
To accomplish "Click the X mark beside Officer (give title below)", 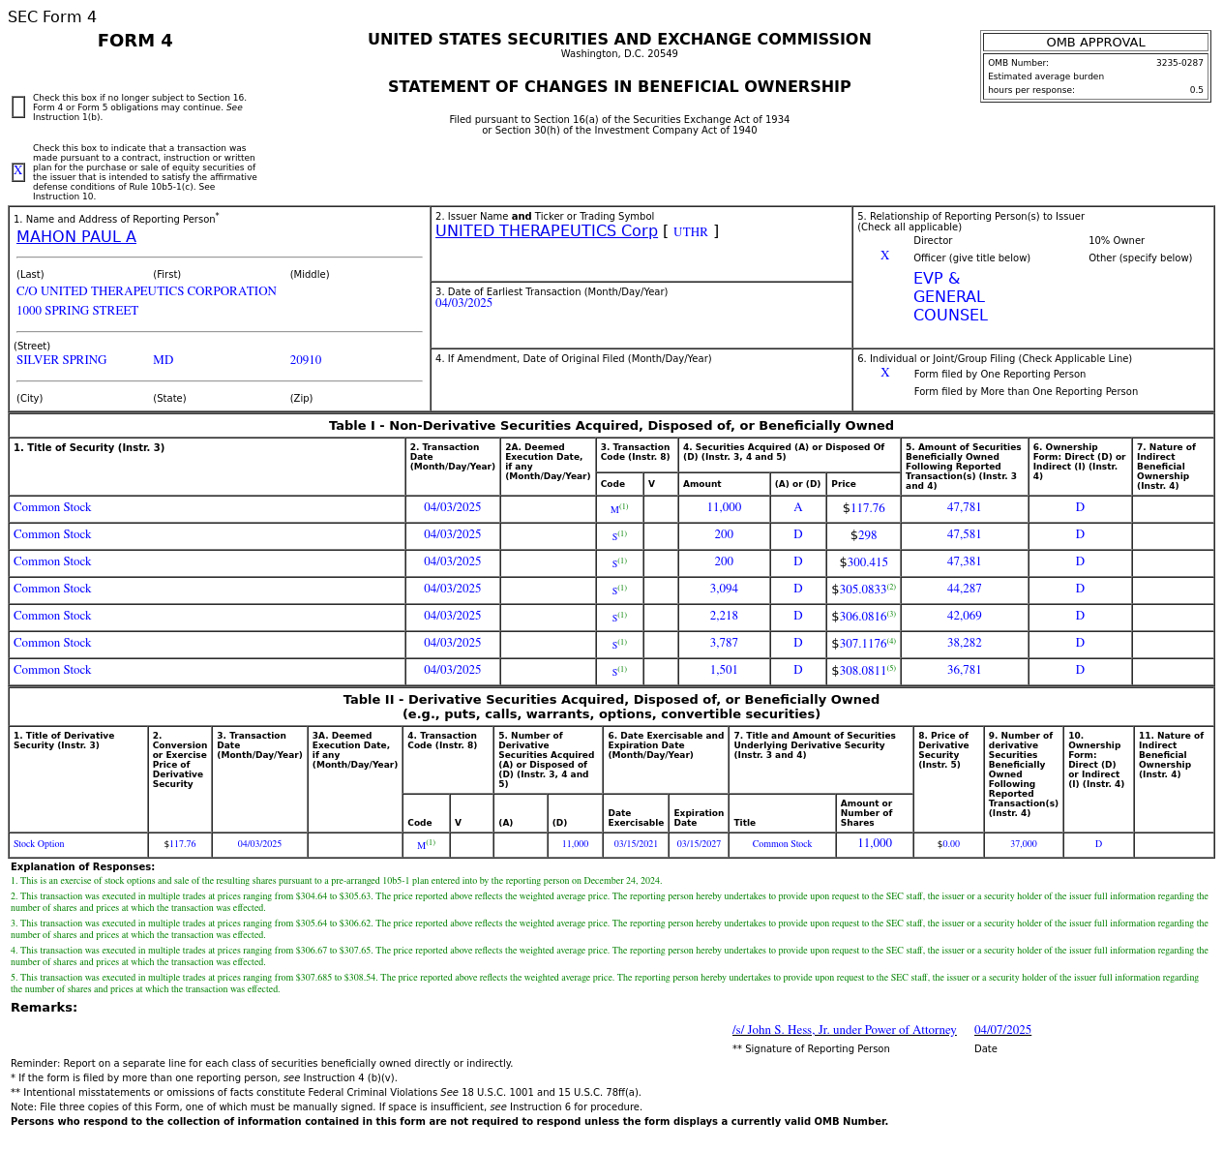I will (x=884, y=257).
